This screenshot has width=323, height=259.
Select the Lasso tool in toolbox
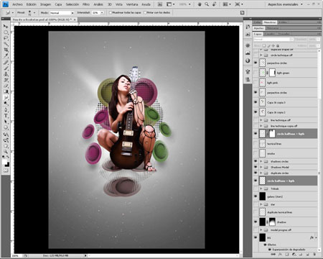coord(6,38)
